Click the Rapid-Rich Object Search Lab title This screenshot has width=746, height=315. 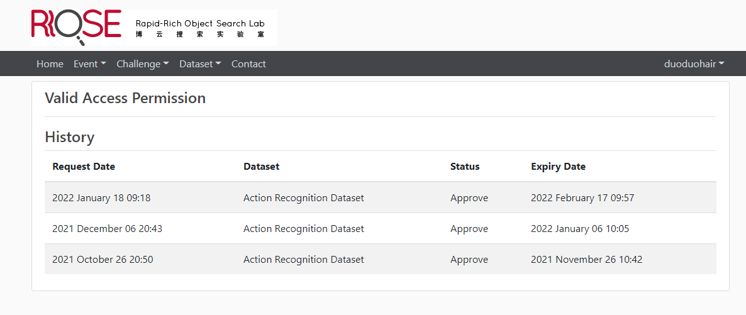[200, 24]
